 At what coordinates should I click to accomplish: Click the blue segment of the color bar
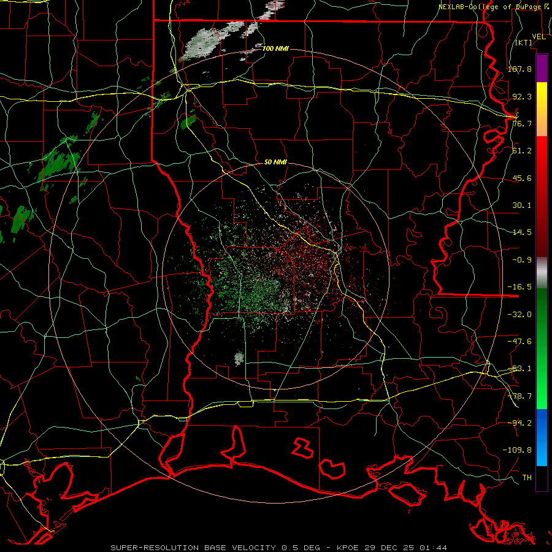542,437
